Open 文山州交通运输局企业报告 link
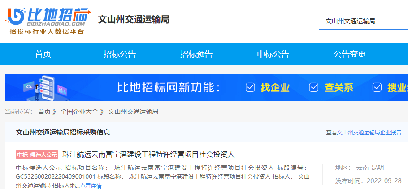The width and height of the screenshot is (408, 189). coord(369,133)
